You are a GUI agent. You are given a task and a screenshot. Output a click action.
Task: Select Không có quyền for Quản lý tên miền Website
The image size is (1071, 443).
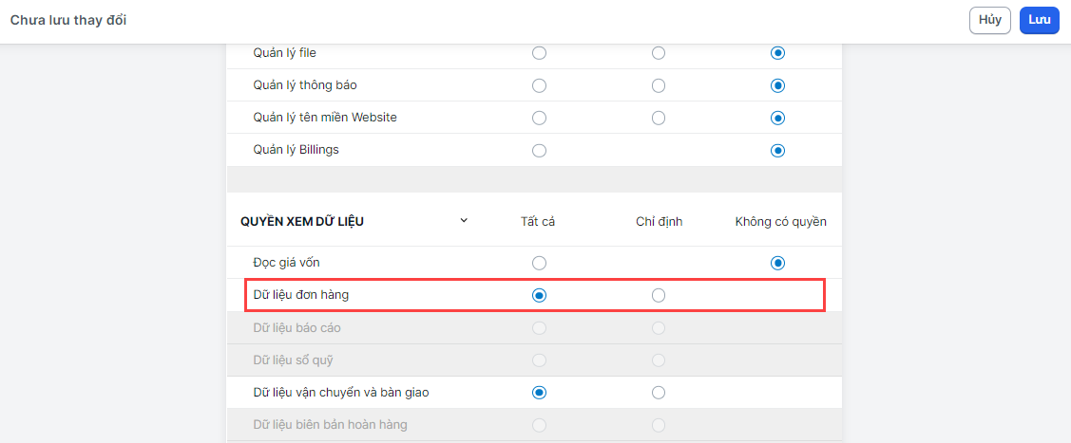[x=778, y=118]
